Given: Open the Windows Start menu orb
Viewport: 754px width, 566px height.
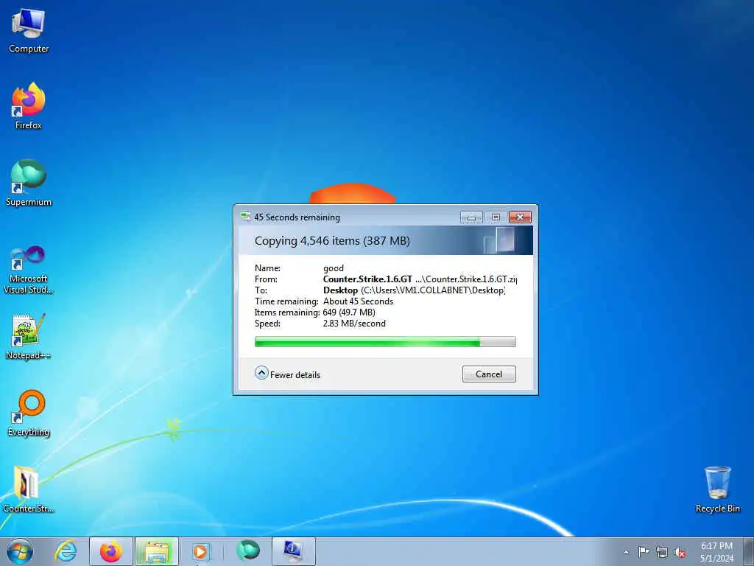Looking at the screenshot, I should pyautogui.click(x=20, y=551).
